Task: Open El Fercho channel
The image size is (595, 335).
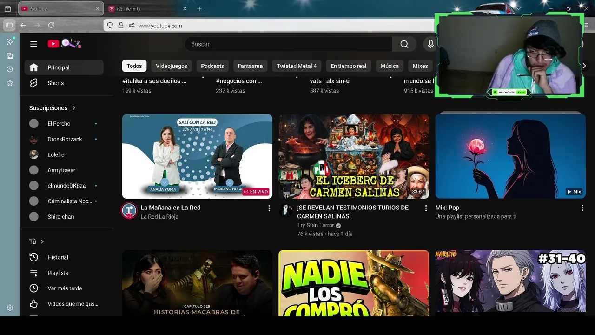Action: point(64,123)
